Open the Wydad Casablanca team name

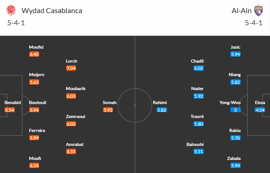[52, 11]
